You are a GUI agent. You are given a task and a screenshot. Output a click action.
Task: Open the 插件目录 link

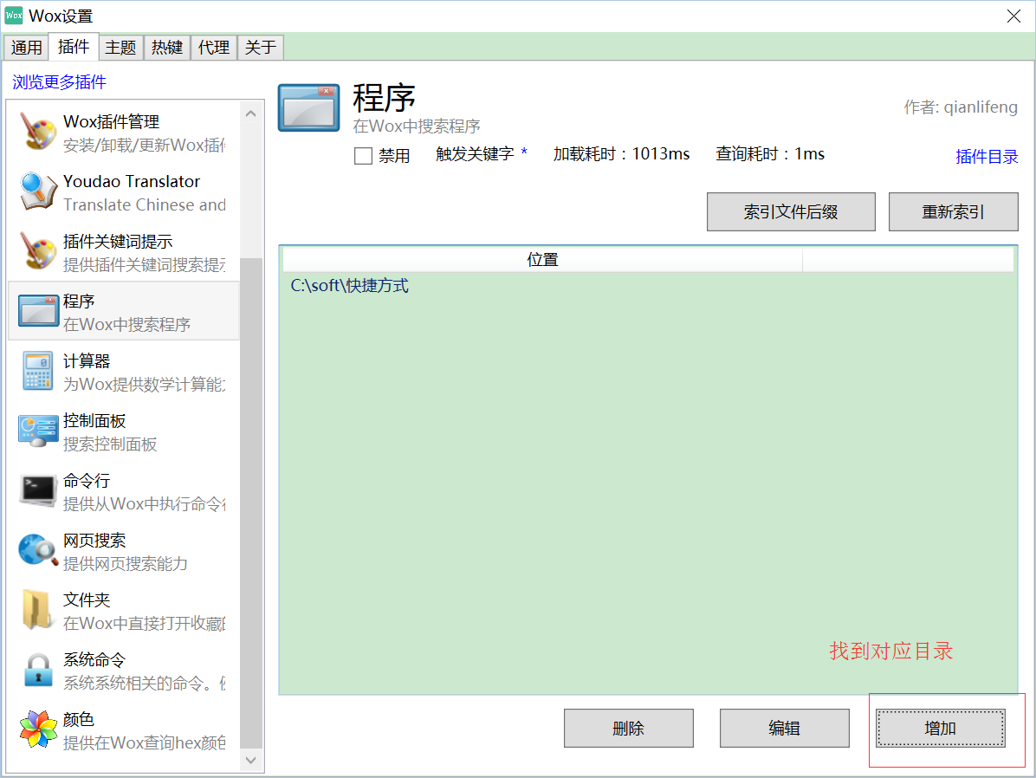pyautogui.click(x=987, y=157)
